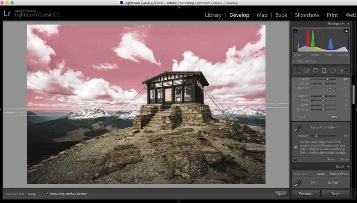Select the Radial Filter tool icon
The width and height of the screenshot is (357, 203).
333,70
